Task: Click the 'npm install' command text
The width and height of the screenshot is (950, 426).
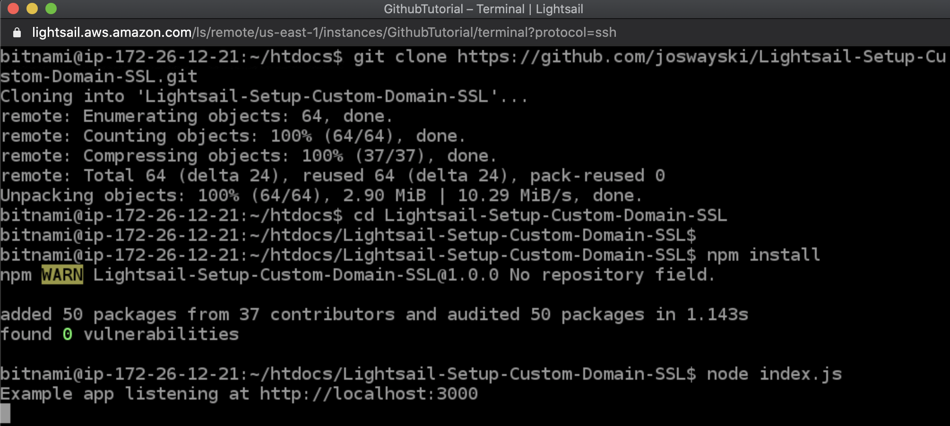Action: (763, 255)
